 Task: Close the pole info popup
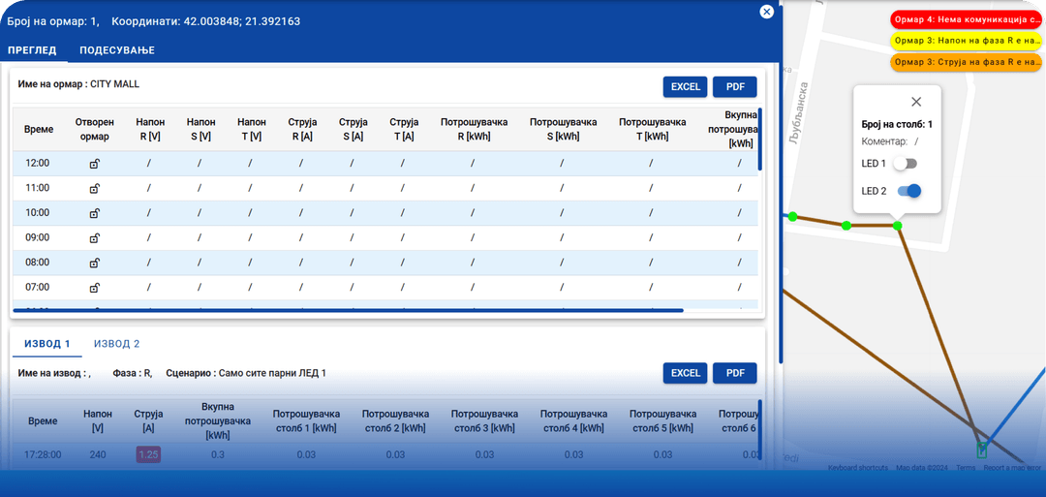click(x=916, y=102)
